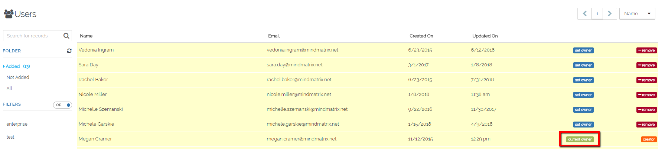Refresh folders using the reload icon
Screen dimensions: 665x149
coord(69,51)
